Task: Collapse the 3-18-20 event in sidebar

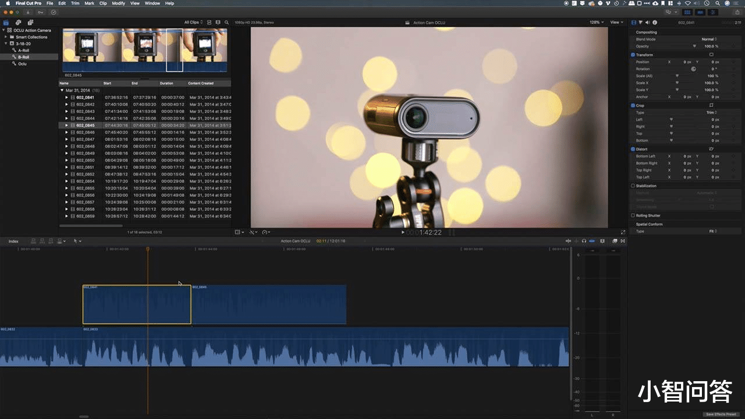Action: tap(6, 44)
